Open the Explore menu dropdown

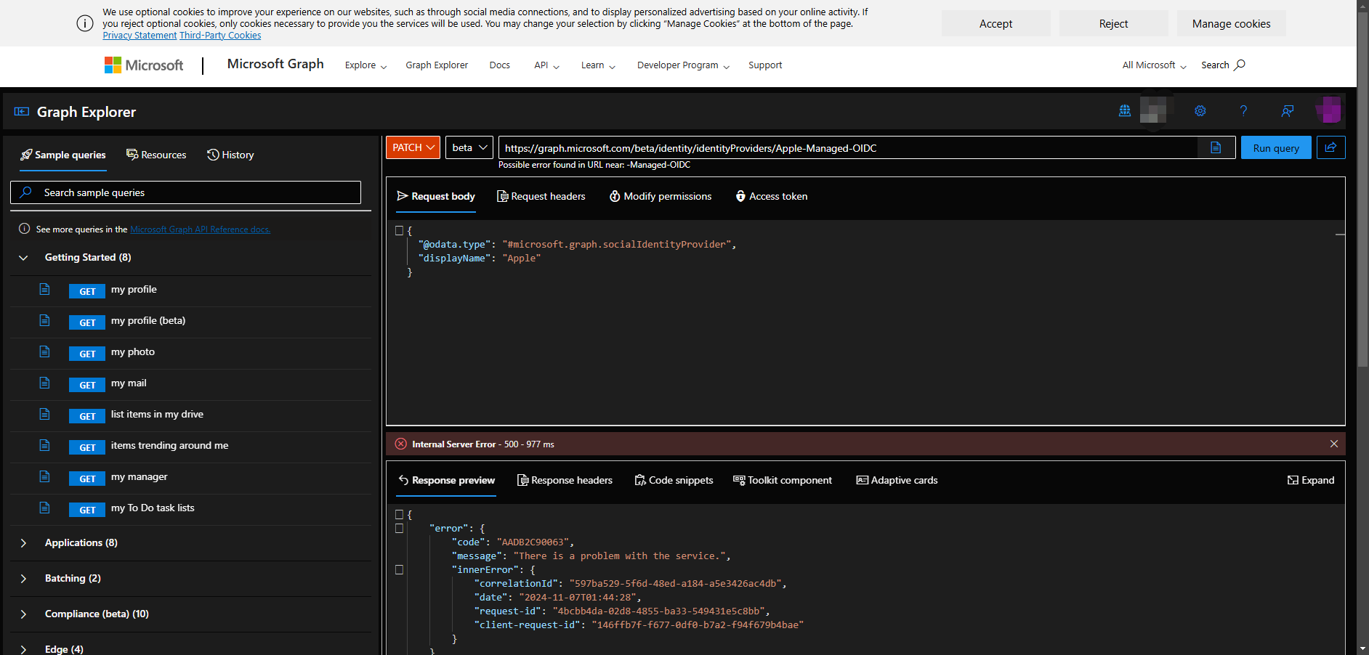pyautogui.click(x=366, y=65)
